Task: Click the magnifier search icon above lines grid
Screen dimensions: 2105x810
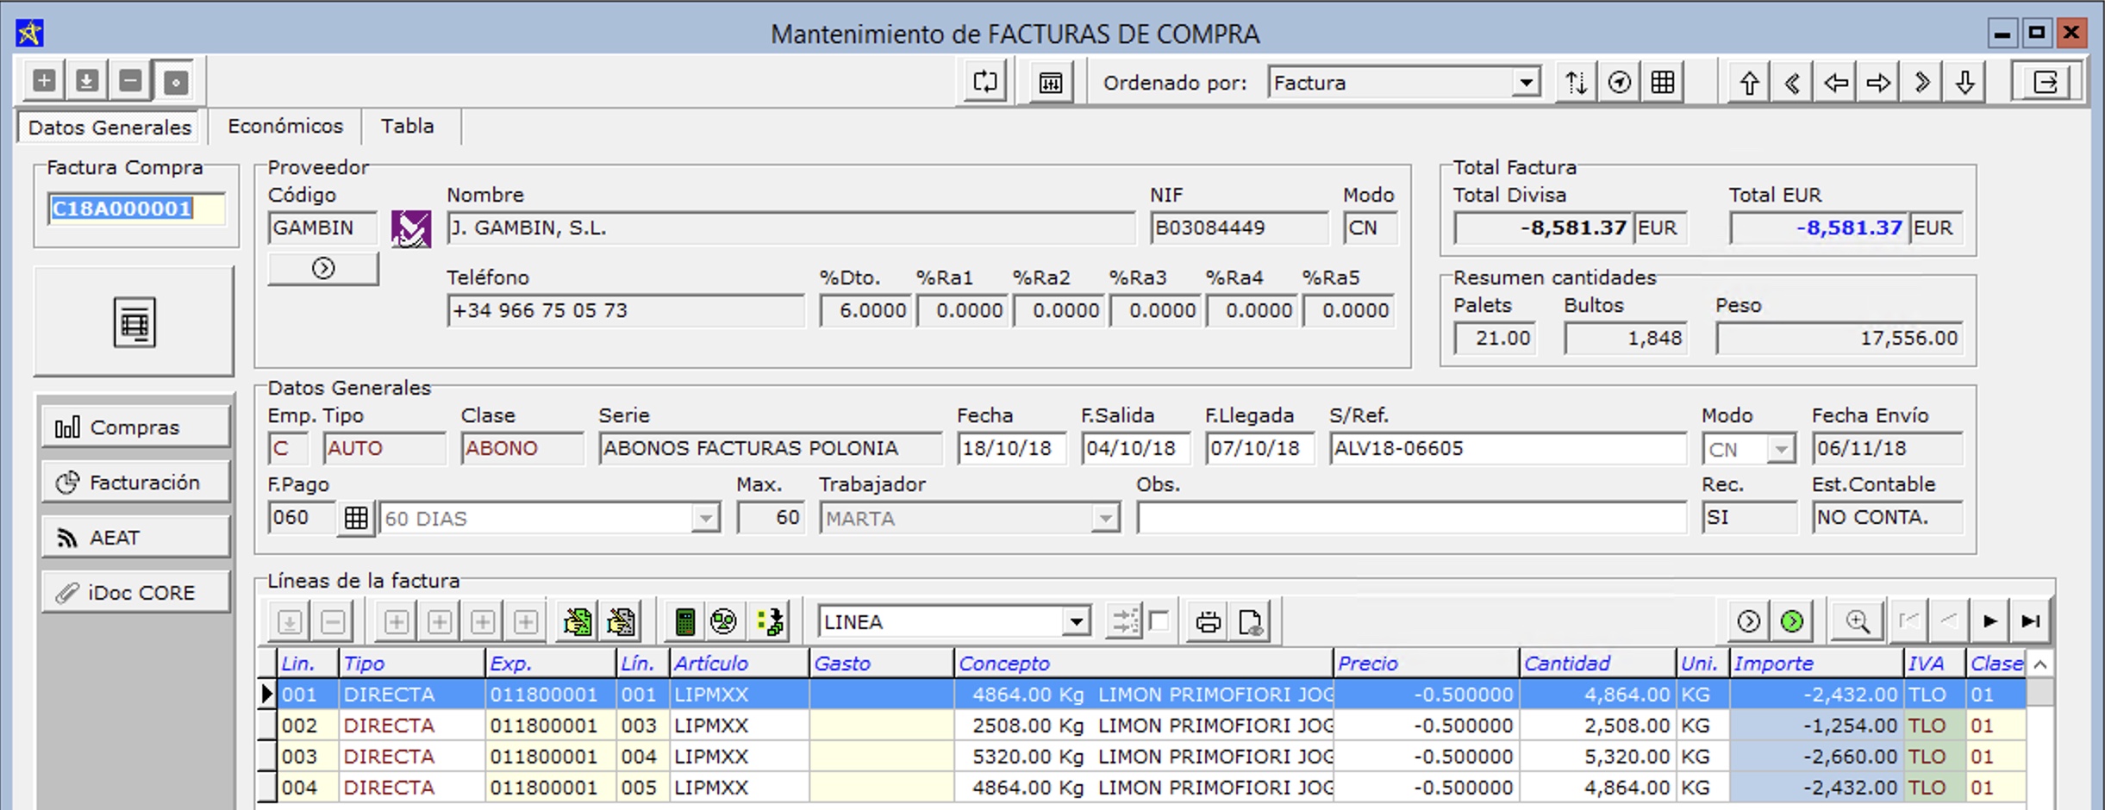Action: (1857, 621)
